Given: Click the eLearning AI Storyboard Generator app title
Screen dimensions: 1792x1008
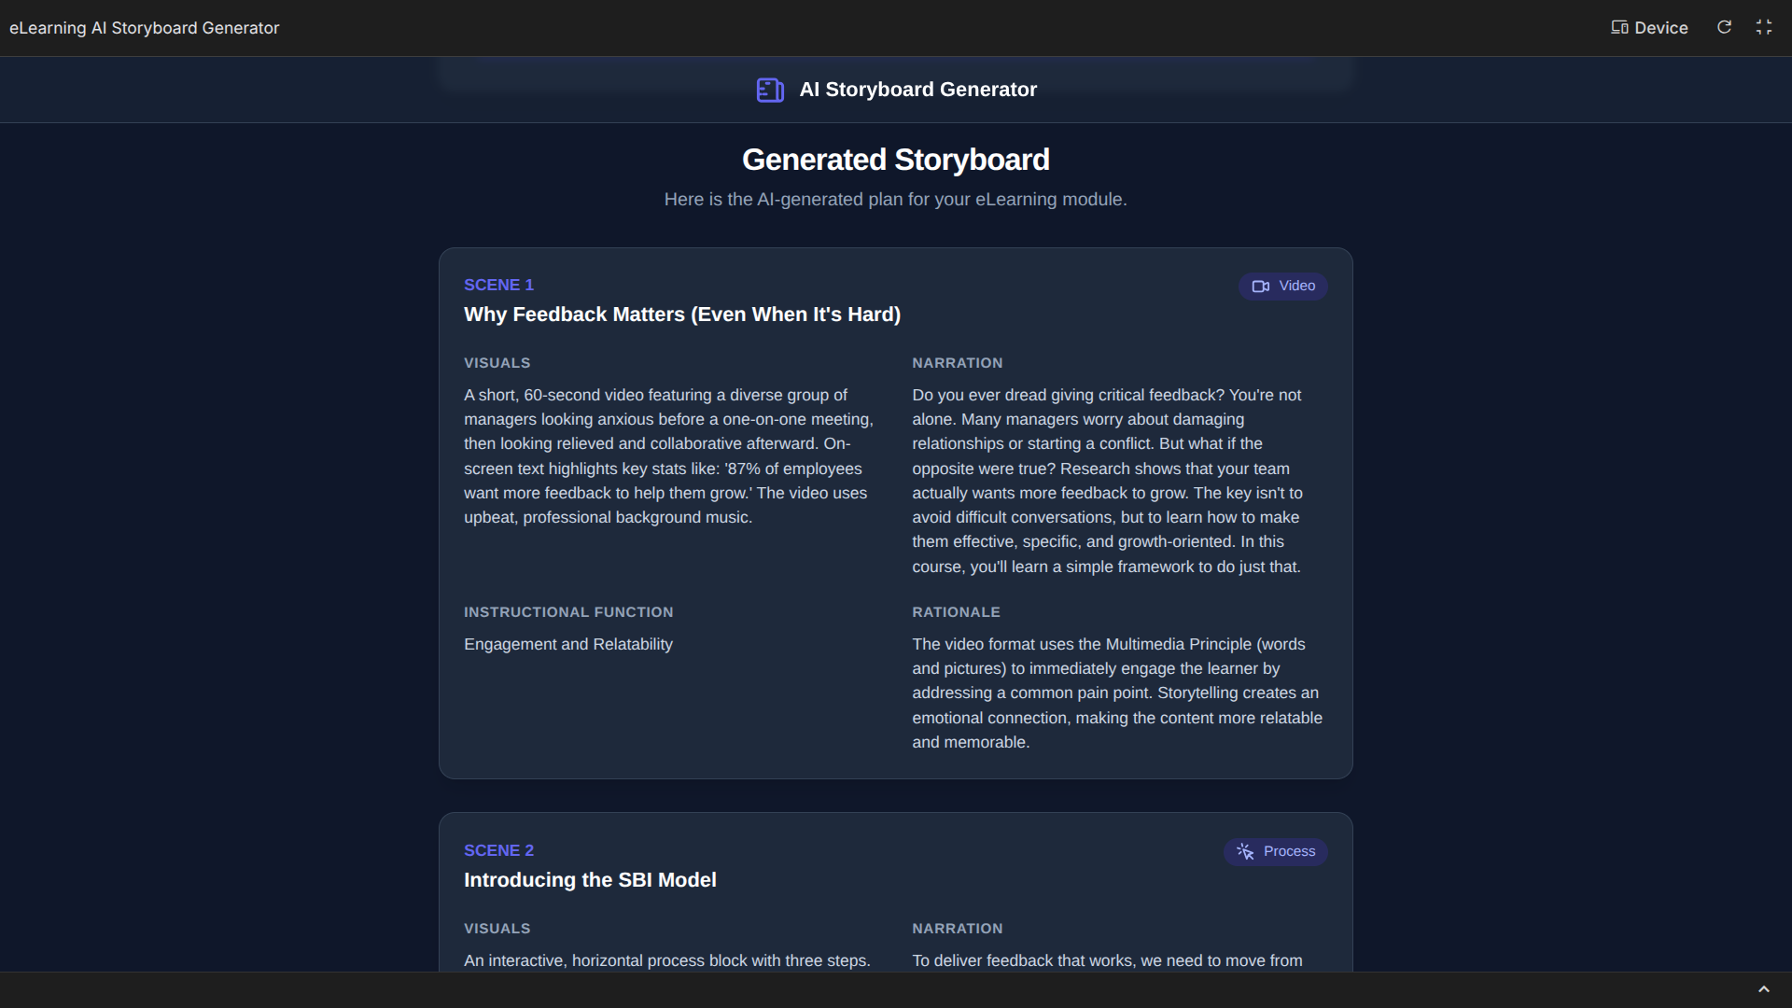Looking at the screenshot, I should click(145, 28).
